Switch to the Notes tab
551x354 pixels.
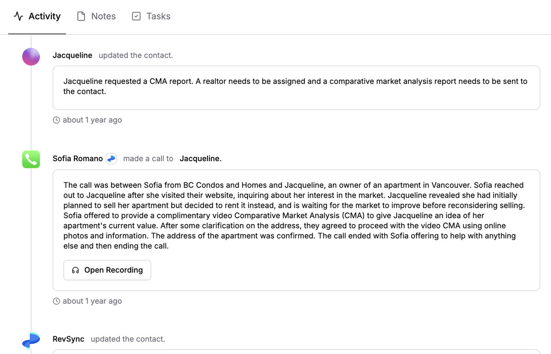[x=96, y=17]
